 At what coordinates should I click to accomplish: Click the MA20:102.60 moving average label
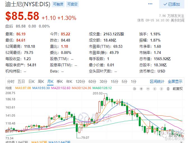pyautogui.click(x=61, y=88)
